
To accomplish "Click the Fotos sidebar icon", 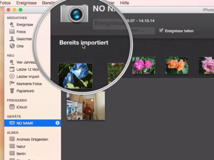I will pos(12,31).
